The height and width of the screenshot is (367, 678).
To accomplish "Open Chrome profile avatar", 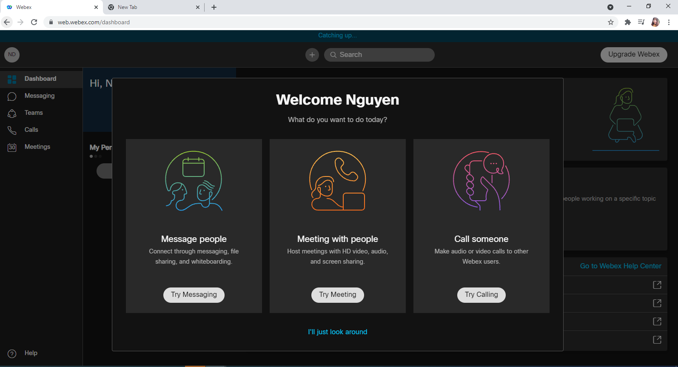I will pyautogui.click(x=655, y=22).
